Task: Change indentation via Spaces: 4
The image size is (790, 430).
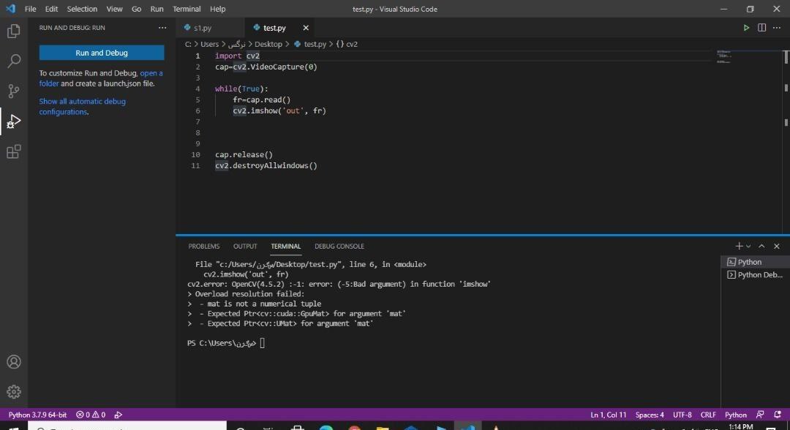Action: tap(650, 415)
